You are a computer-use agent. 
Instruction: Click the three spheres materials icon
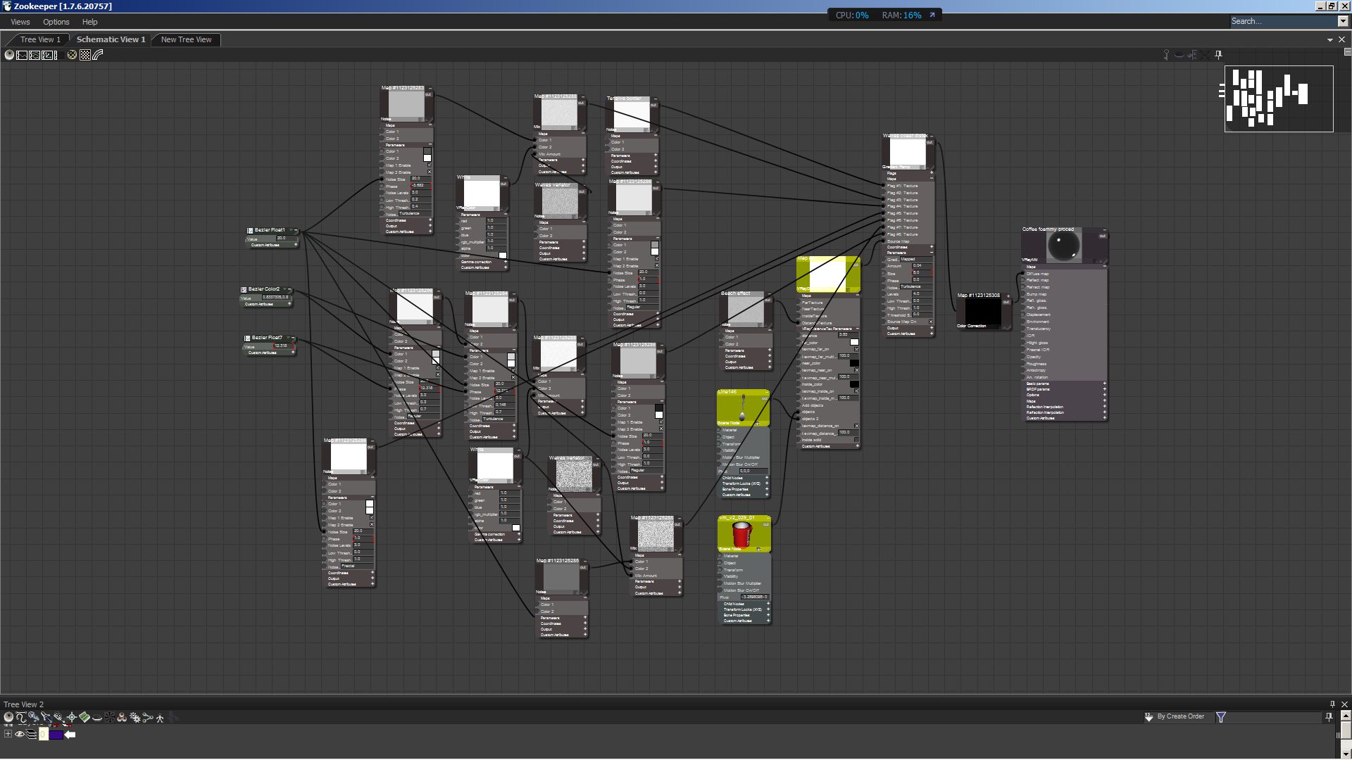122,718
